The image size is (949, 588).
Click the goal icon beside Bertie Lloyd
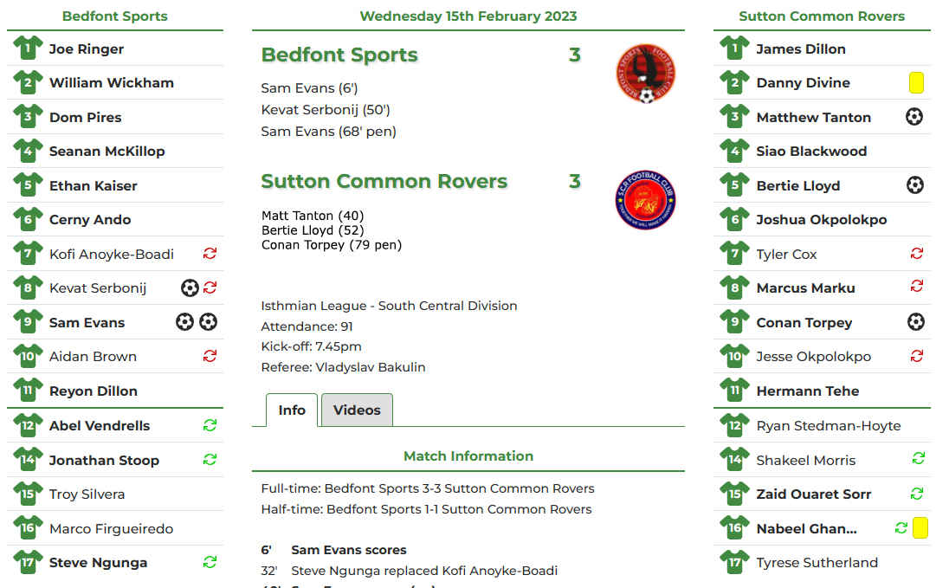click(915, 184)
